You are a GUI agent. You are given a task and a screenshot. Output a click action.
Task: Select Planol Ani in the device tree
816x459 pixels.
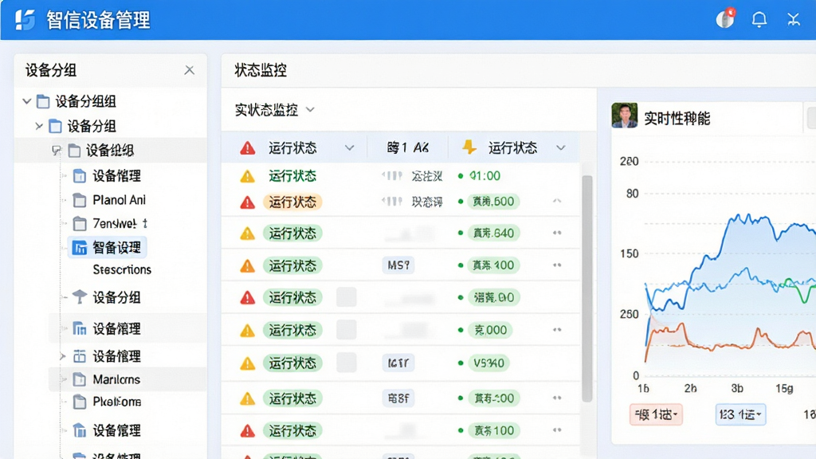pyautogui.click(x=120, y=200)
